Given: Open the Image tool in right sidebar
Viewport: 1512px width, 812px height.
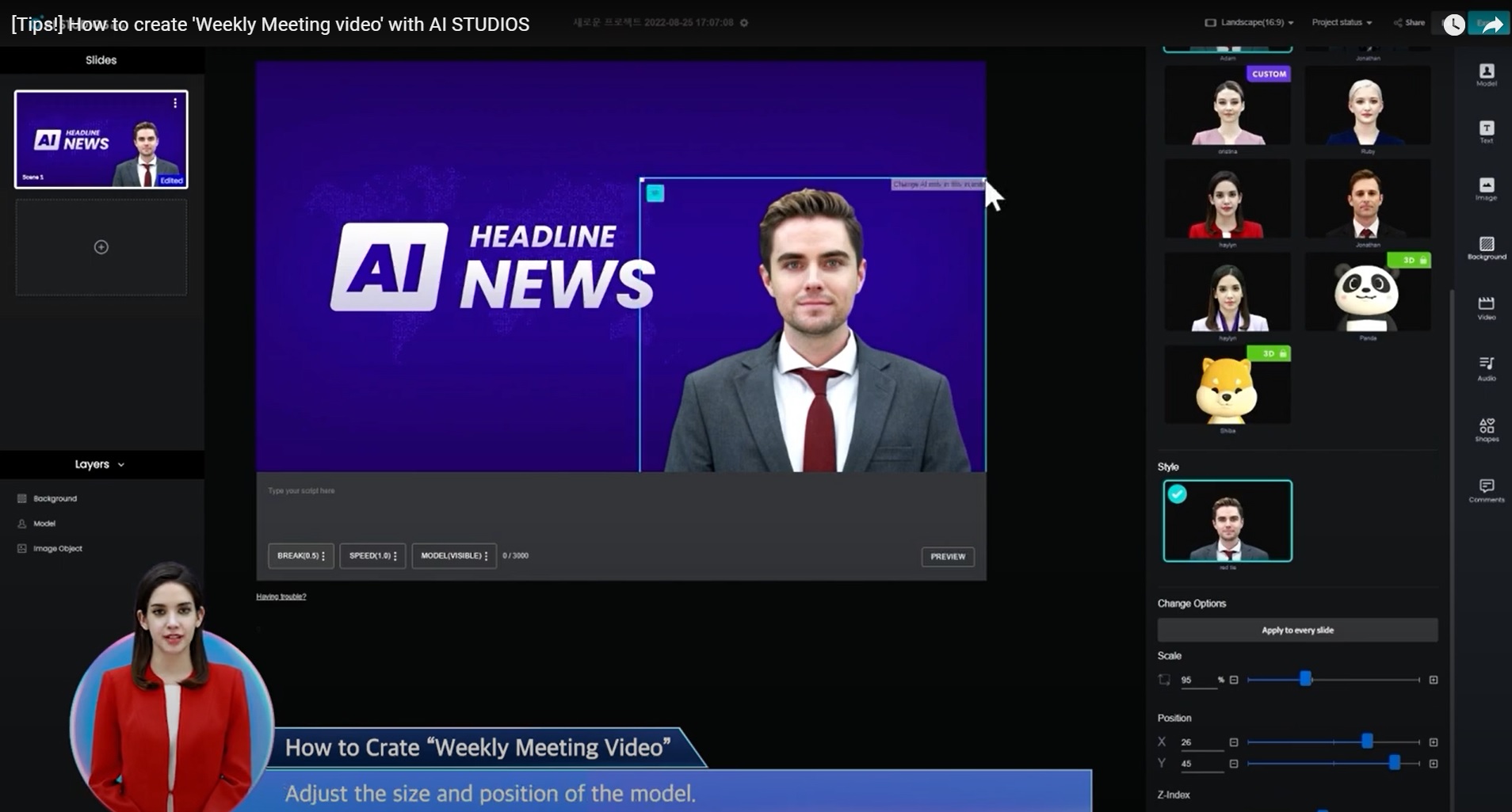Looking at the screenshot, I should pyautogui.click(x=1486, y=189).
